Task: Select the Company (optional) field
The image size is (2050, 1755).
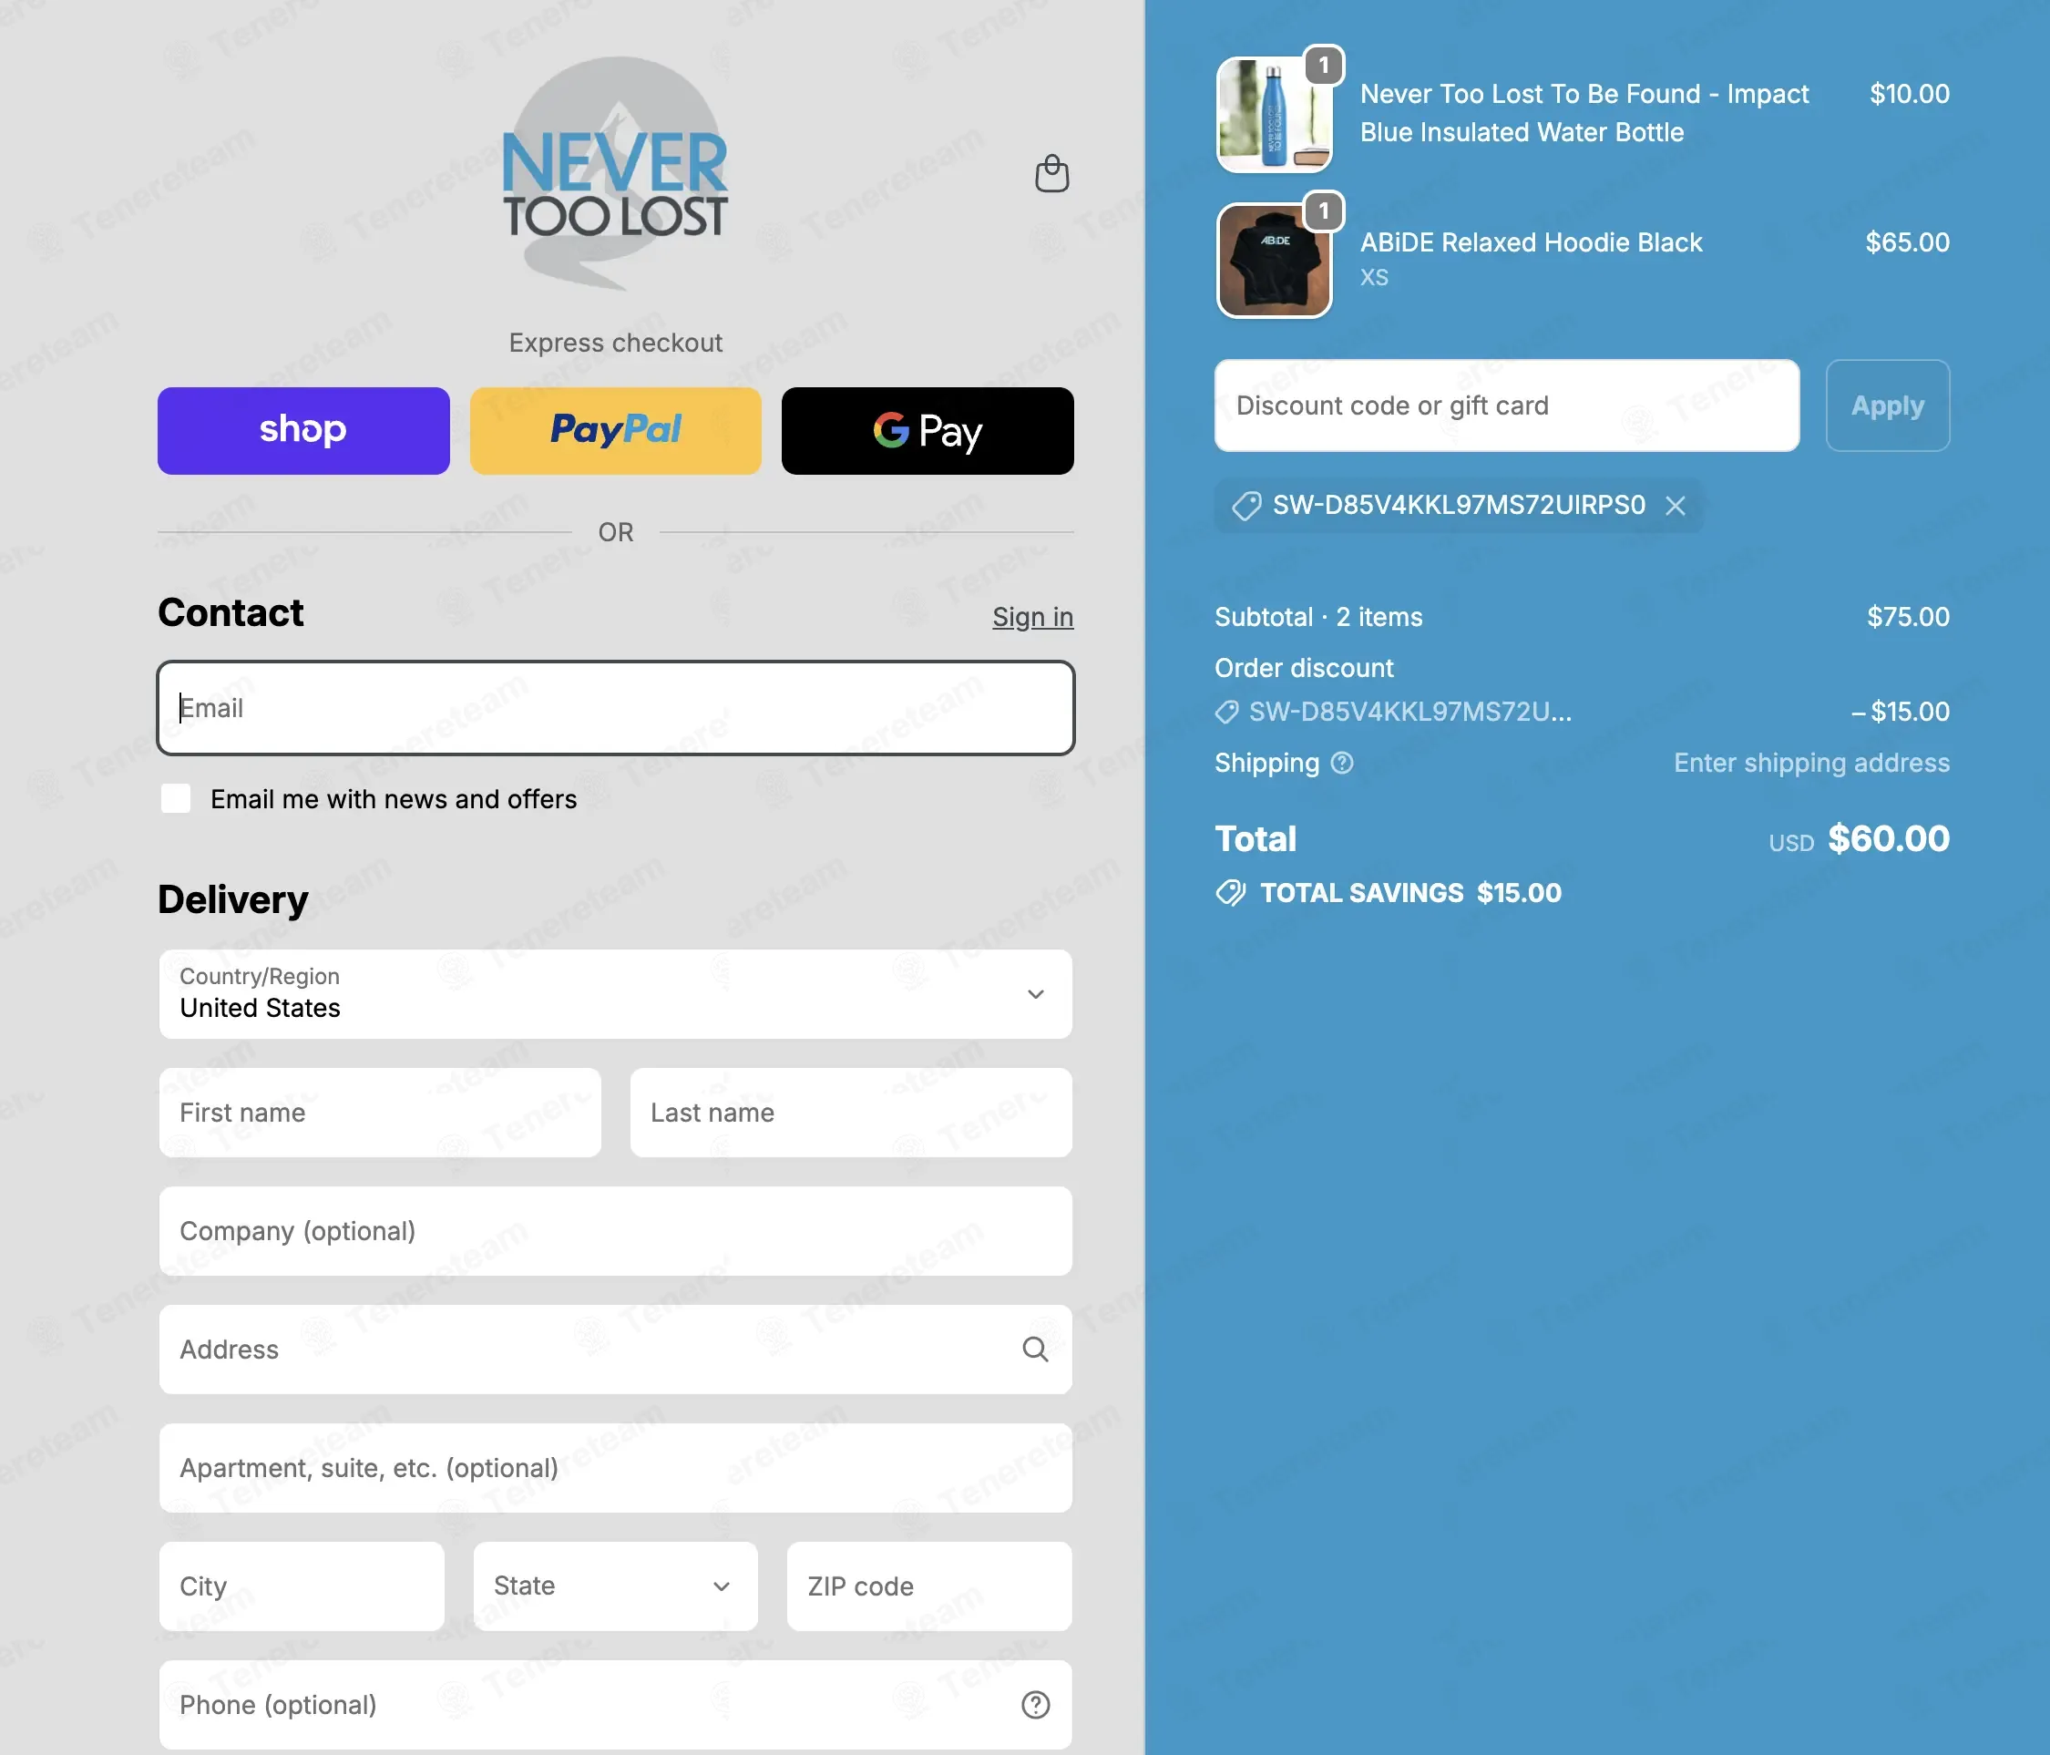Action: click(x=615, y=1231)
